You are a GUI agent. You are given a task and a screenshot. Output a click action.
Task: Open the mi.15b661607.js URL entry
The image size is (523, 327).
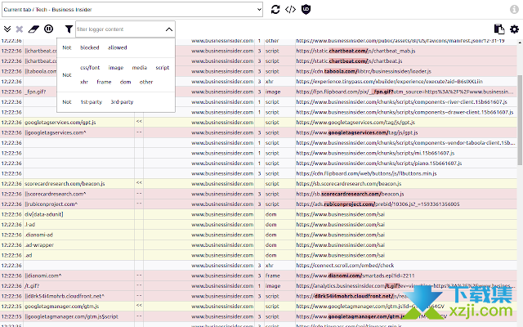(375, 153)
